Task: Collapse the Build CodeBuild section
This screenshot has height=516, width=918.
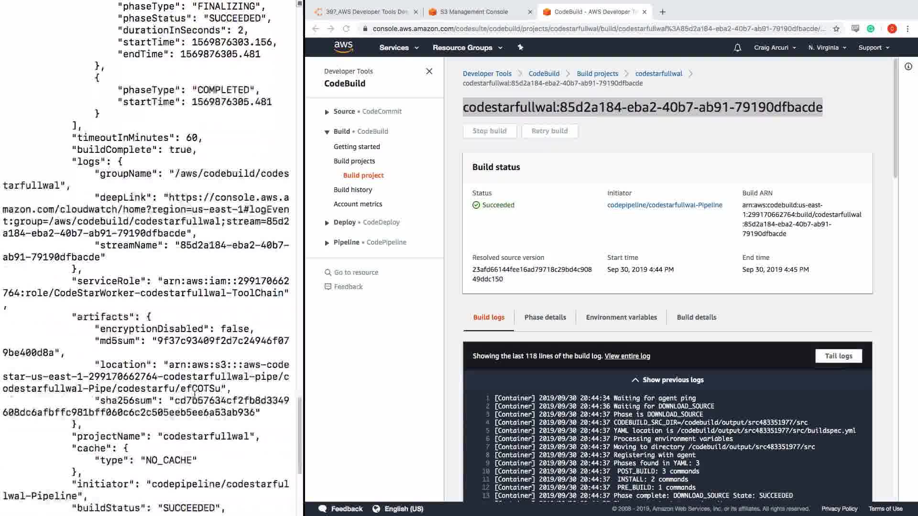Action: coord(327,132)
